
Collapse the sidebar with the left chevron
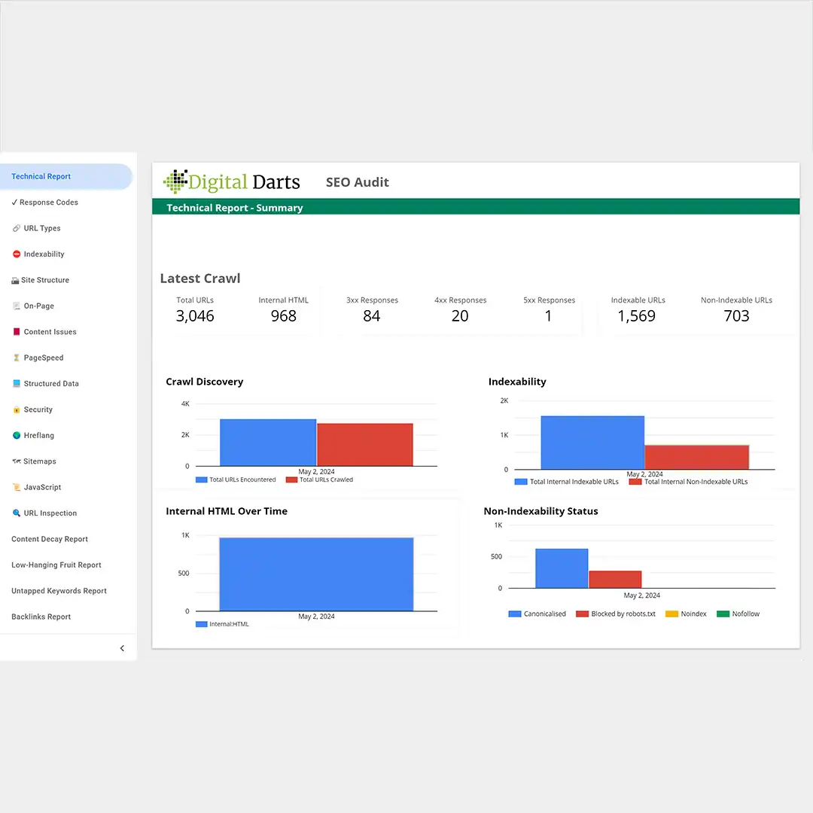pyautogui.click(x=122, y=648)
